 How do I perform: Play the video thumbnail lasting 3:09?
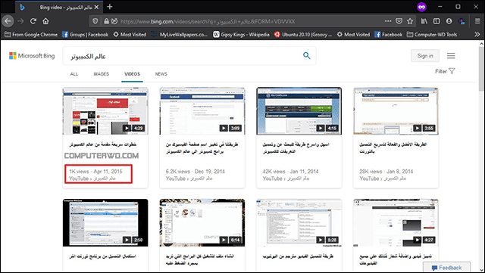click(x=202, y=111)
